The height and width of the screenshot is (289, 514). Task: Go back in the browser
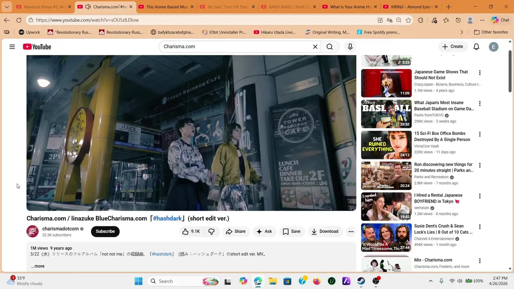(7, 20)
